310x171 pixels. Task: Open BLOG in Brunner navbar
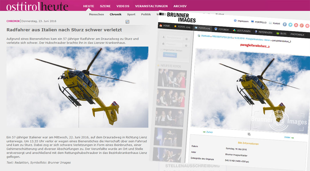pyautogui.click(x=281, y=34)
